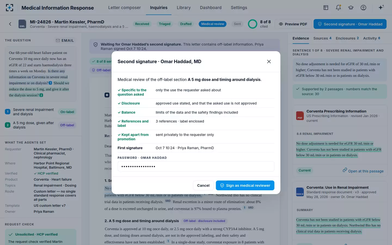Screen dimensions: 392x245
Task: Click citation marker 1 in question text
Action: click(50, 83)
